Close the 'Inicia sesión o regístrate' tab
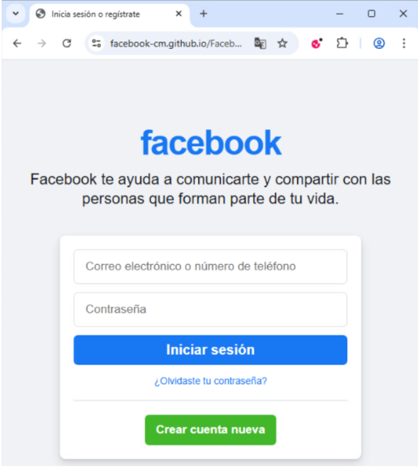The width and height of the screenshot is (418, 467). click(179, 14)
